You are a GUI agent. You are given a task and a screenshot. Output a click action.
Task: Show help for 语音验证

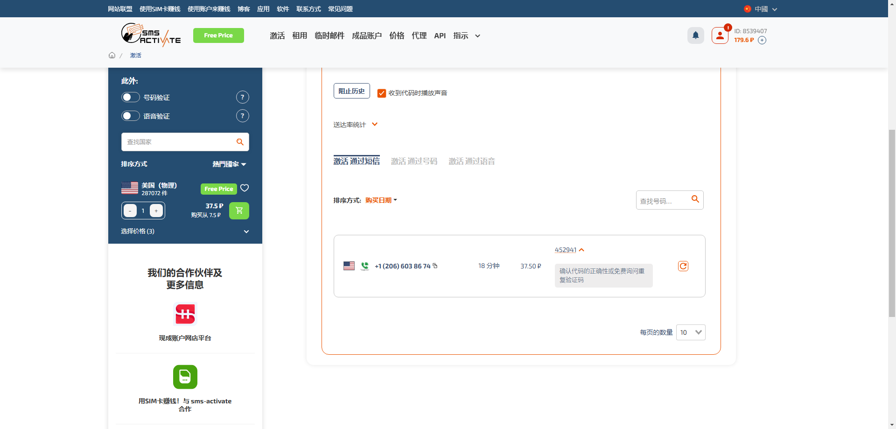(242, 116)
